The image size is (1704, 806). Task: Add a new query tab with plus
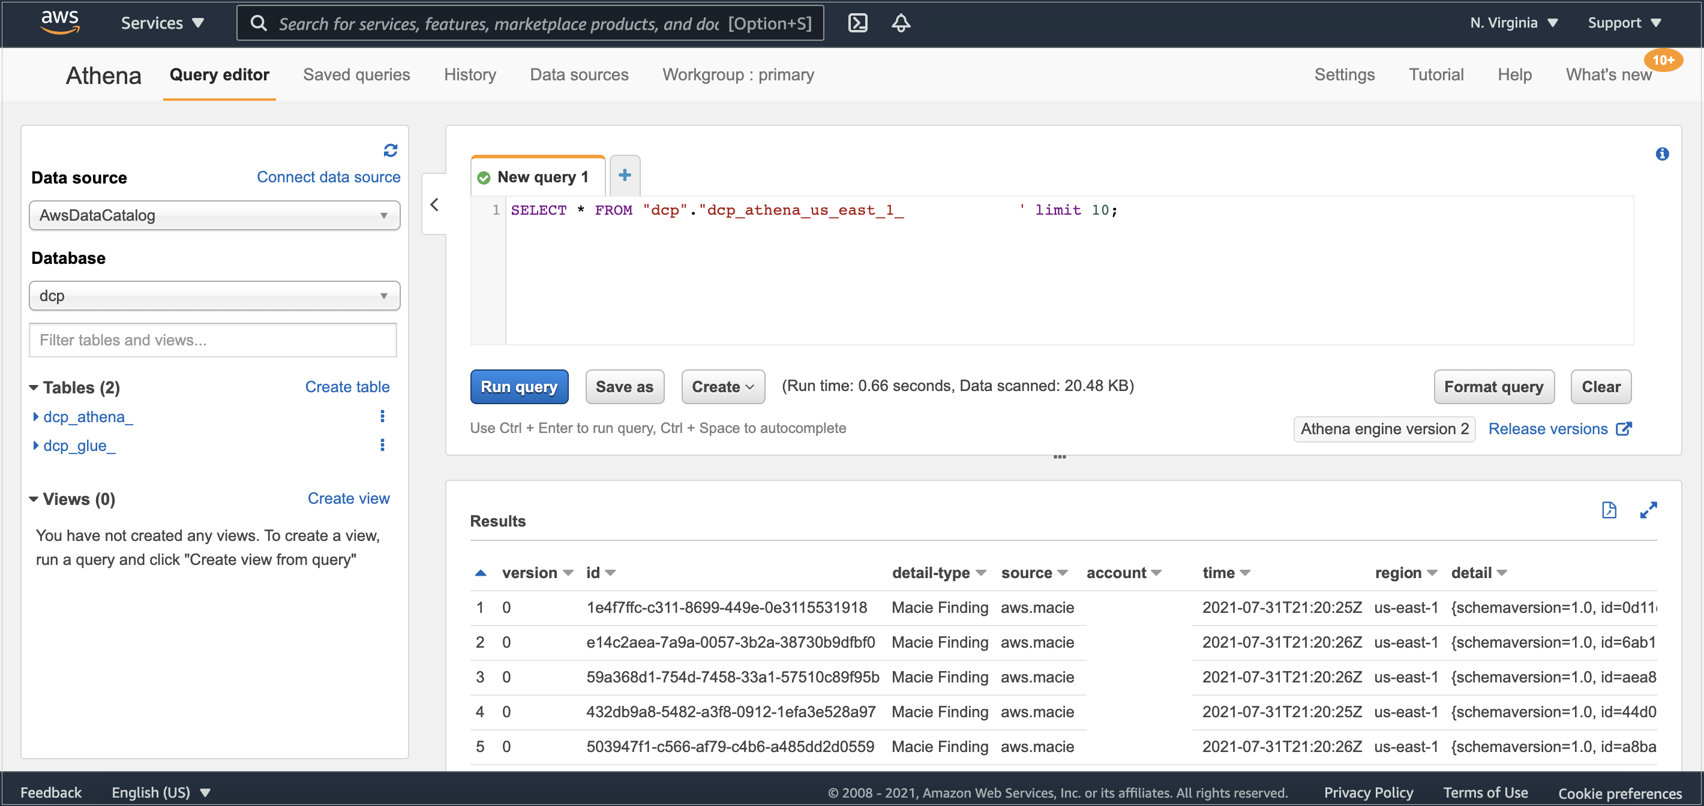click(x=624, y=176)
